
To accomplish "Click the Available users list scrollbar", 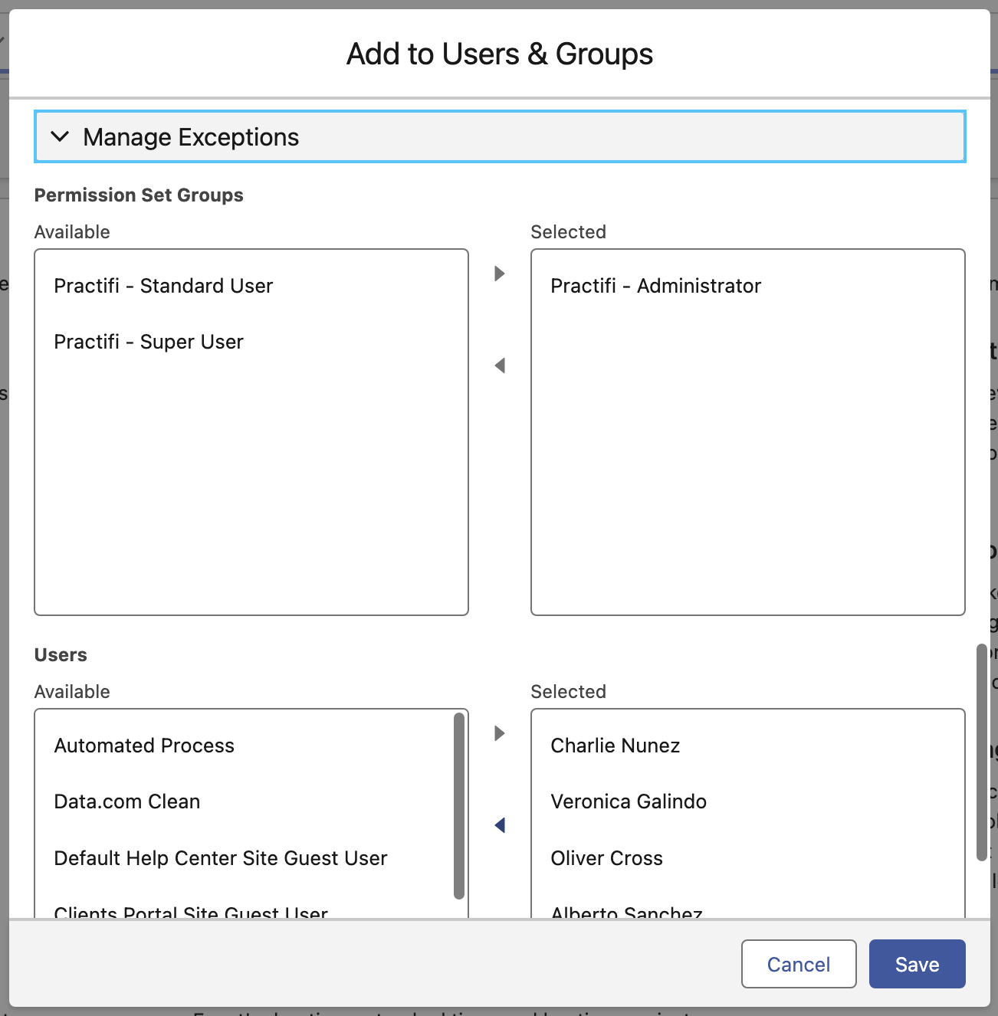I will (x=459, y=805).
